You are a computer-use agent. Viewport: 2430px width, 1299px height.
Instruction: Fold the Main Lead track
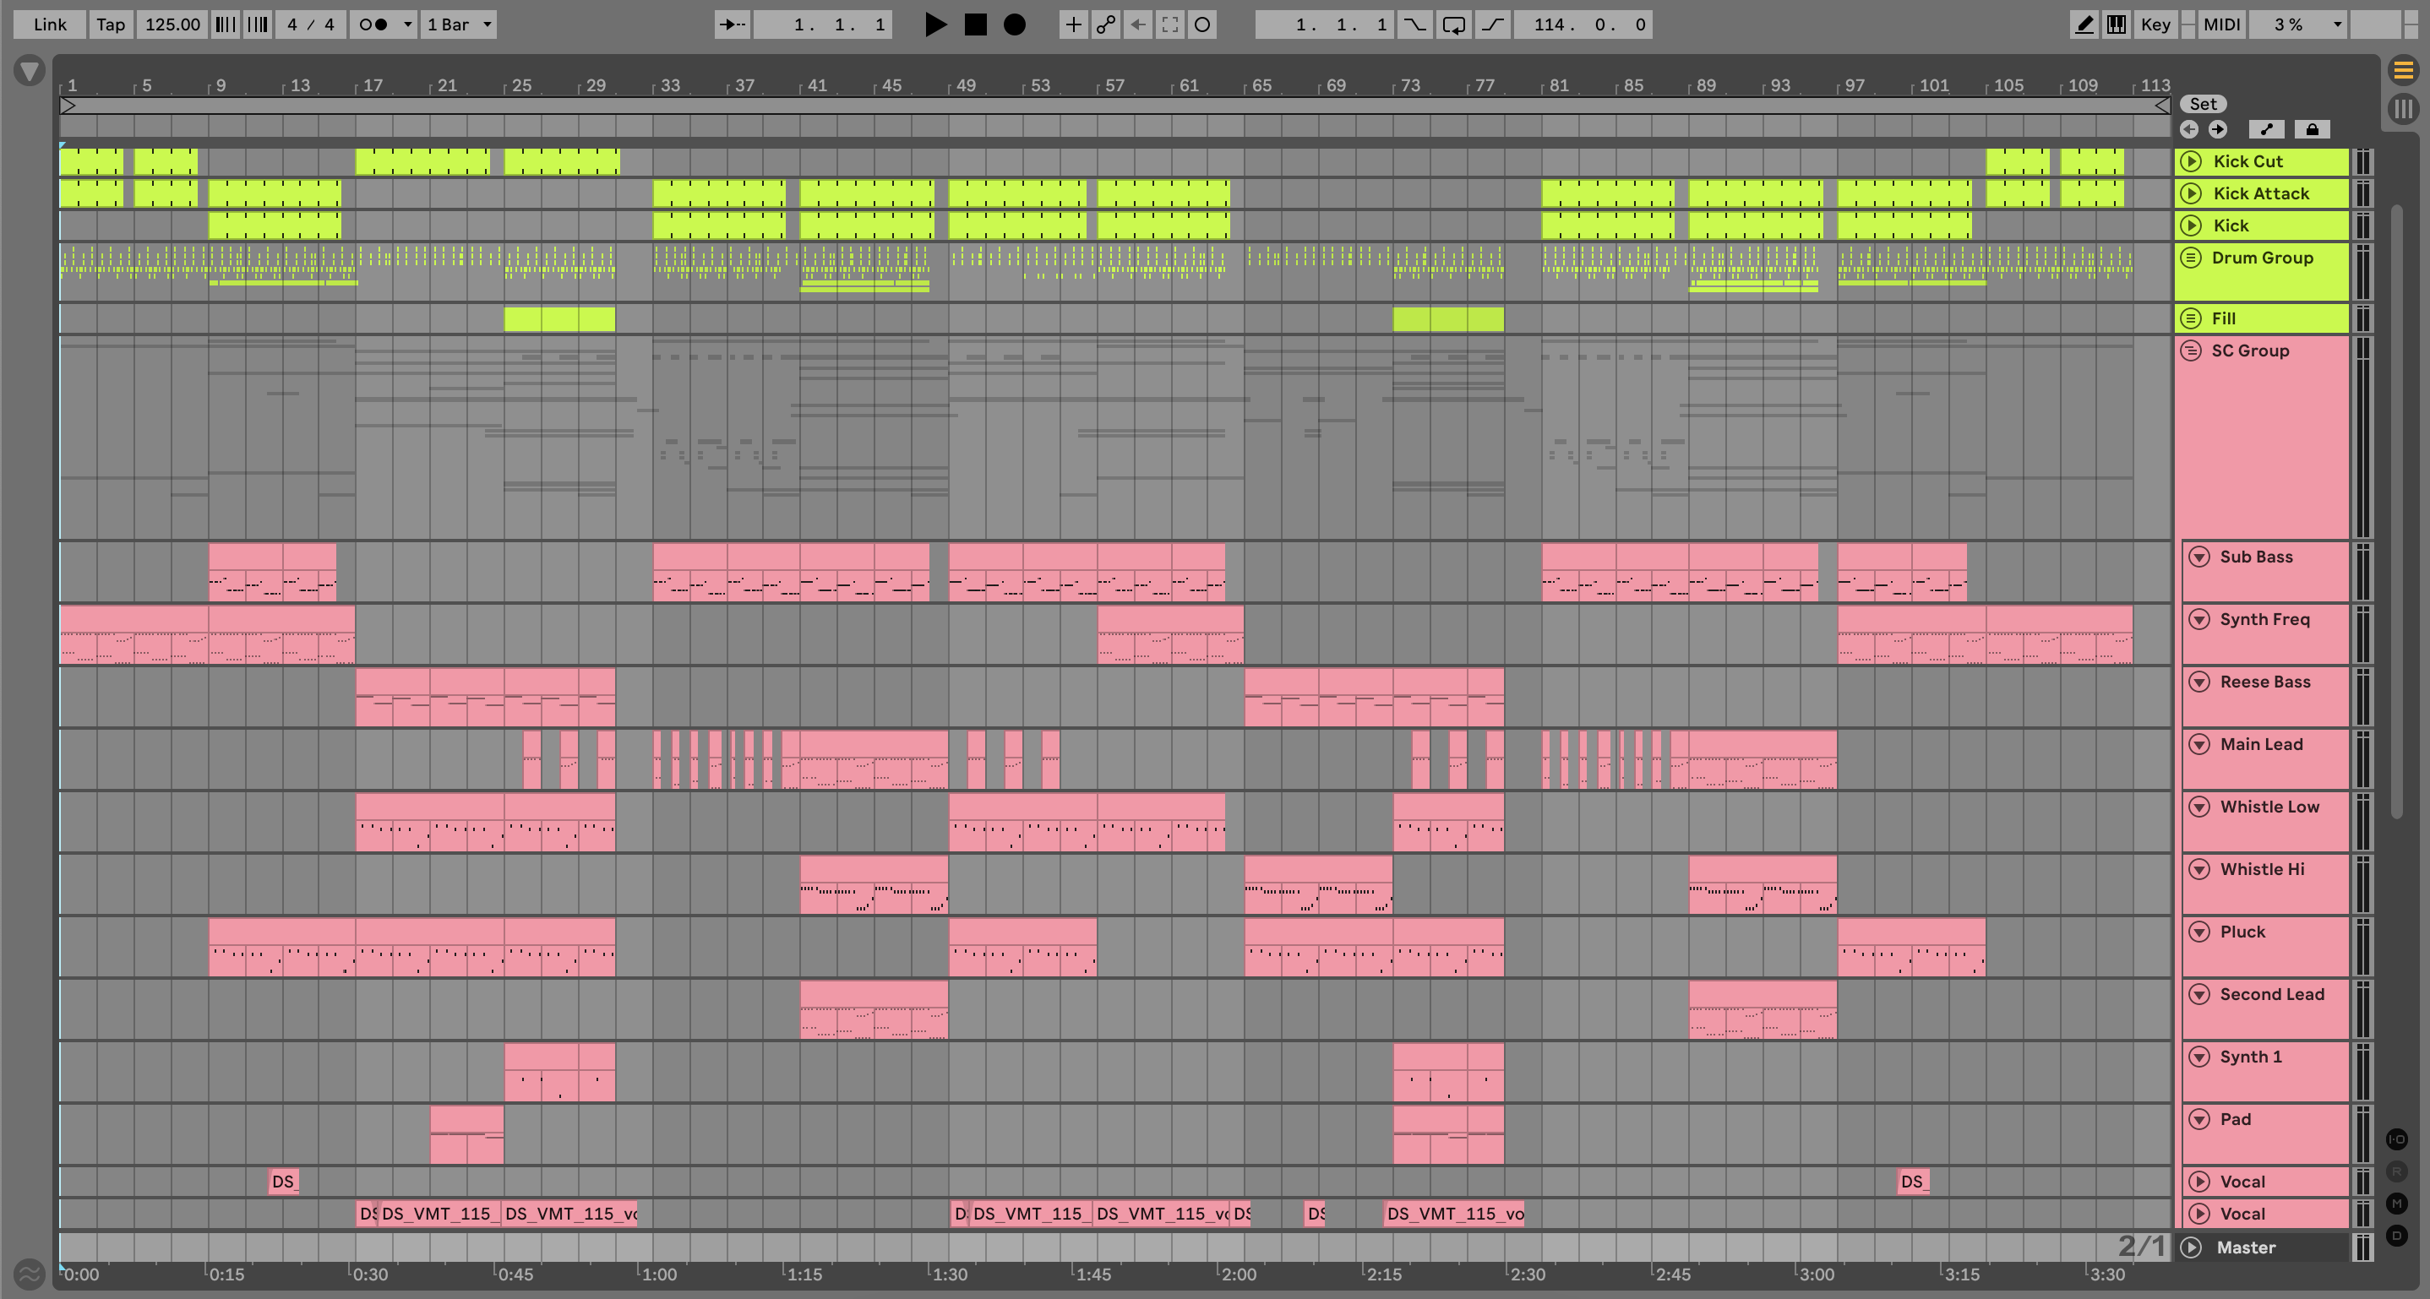click(x=2198, y=745)
